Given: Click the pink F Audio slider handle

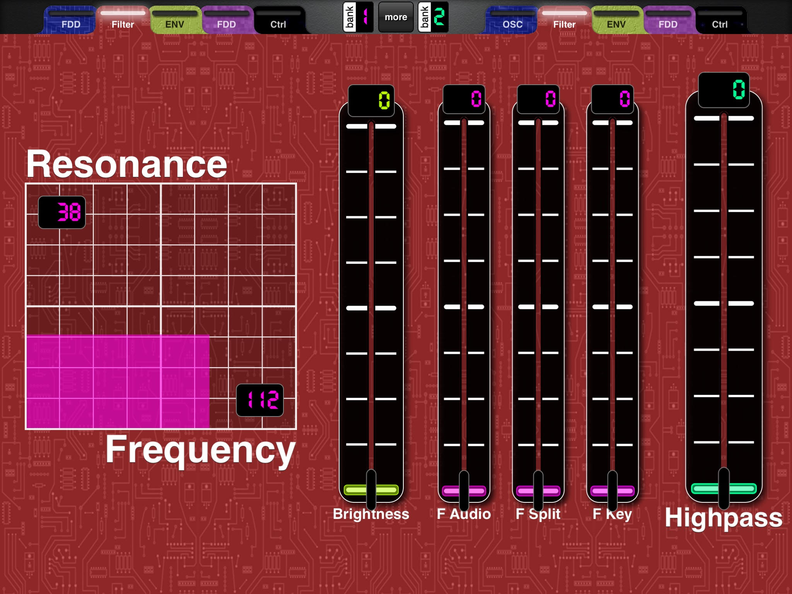Looking at the screenshot, I should click(x=464, y=491).
